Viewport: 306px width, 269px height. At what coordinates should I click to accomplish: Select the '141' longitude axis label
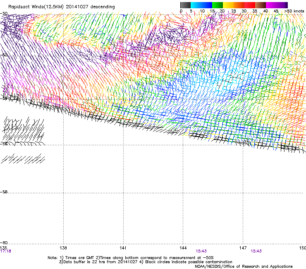coord(123,248)
